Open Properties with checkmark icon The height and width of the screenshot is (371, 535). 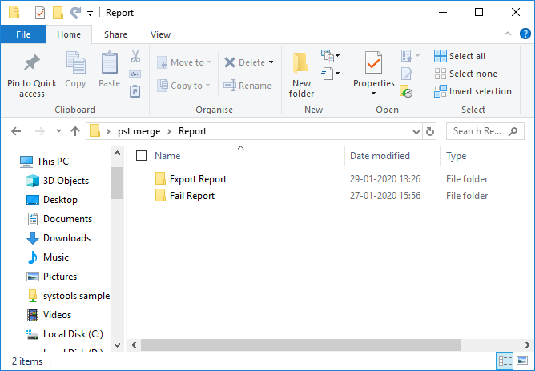click(x=373, y=62)
